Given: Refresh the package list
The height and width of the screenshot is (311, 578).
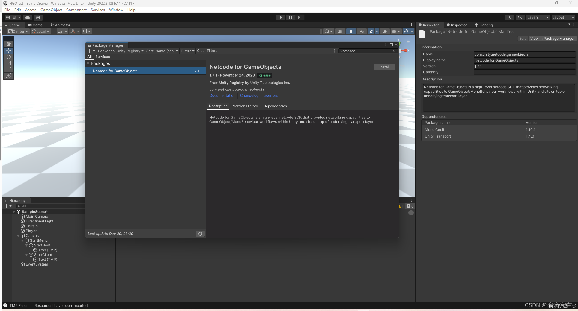Looking at the screenshot, I should point(200,234).
